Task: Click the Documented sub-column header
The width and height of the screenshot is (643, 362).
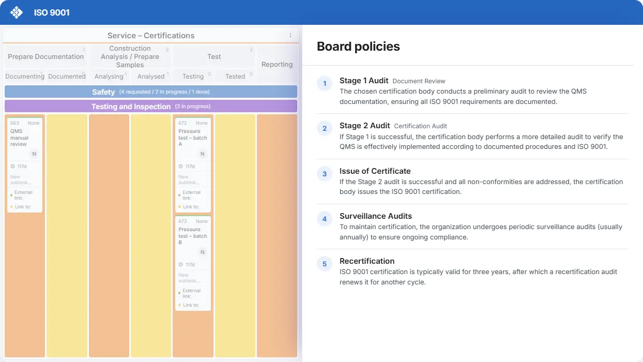Action: point(67,77)
